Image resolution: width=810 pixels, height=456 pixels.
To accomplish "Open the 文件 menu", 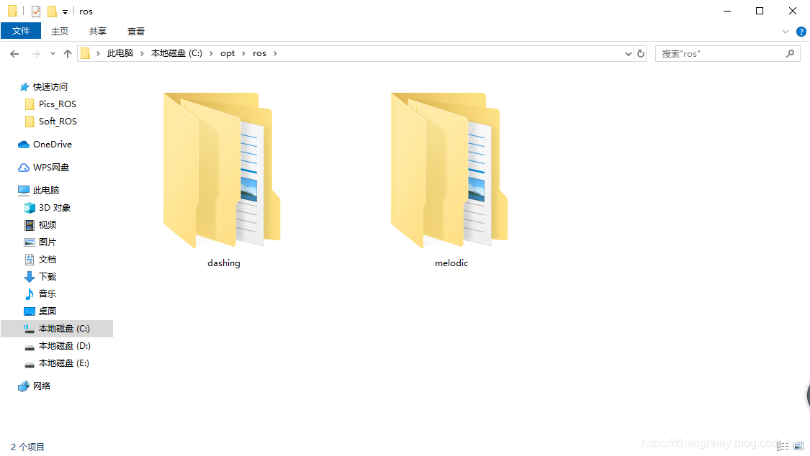I will 21,31.
